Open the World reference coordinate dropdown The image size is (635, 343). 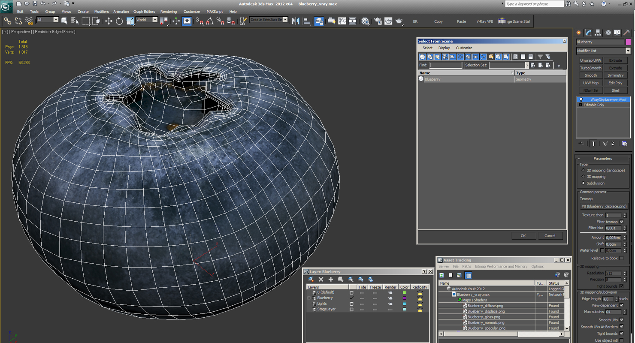[155, 20]
